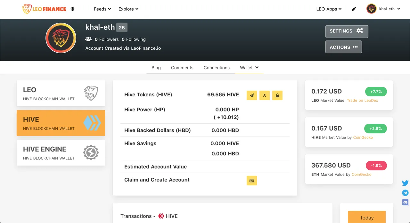Click the -1.9% ETH change badge
The height and width of the screenshot is (223, 410).
click(376, 166)
